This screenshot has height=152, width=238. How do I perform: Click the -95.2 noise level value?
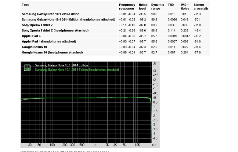142,20
